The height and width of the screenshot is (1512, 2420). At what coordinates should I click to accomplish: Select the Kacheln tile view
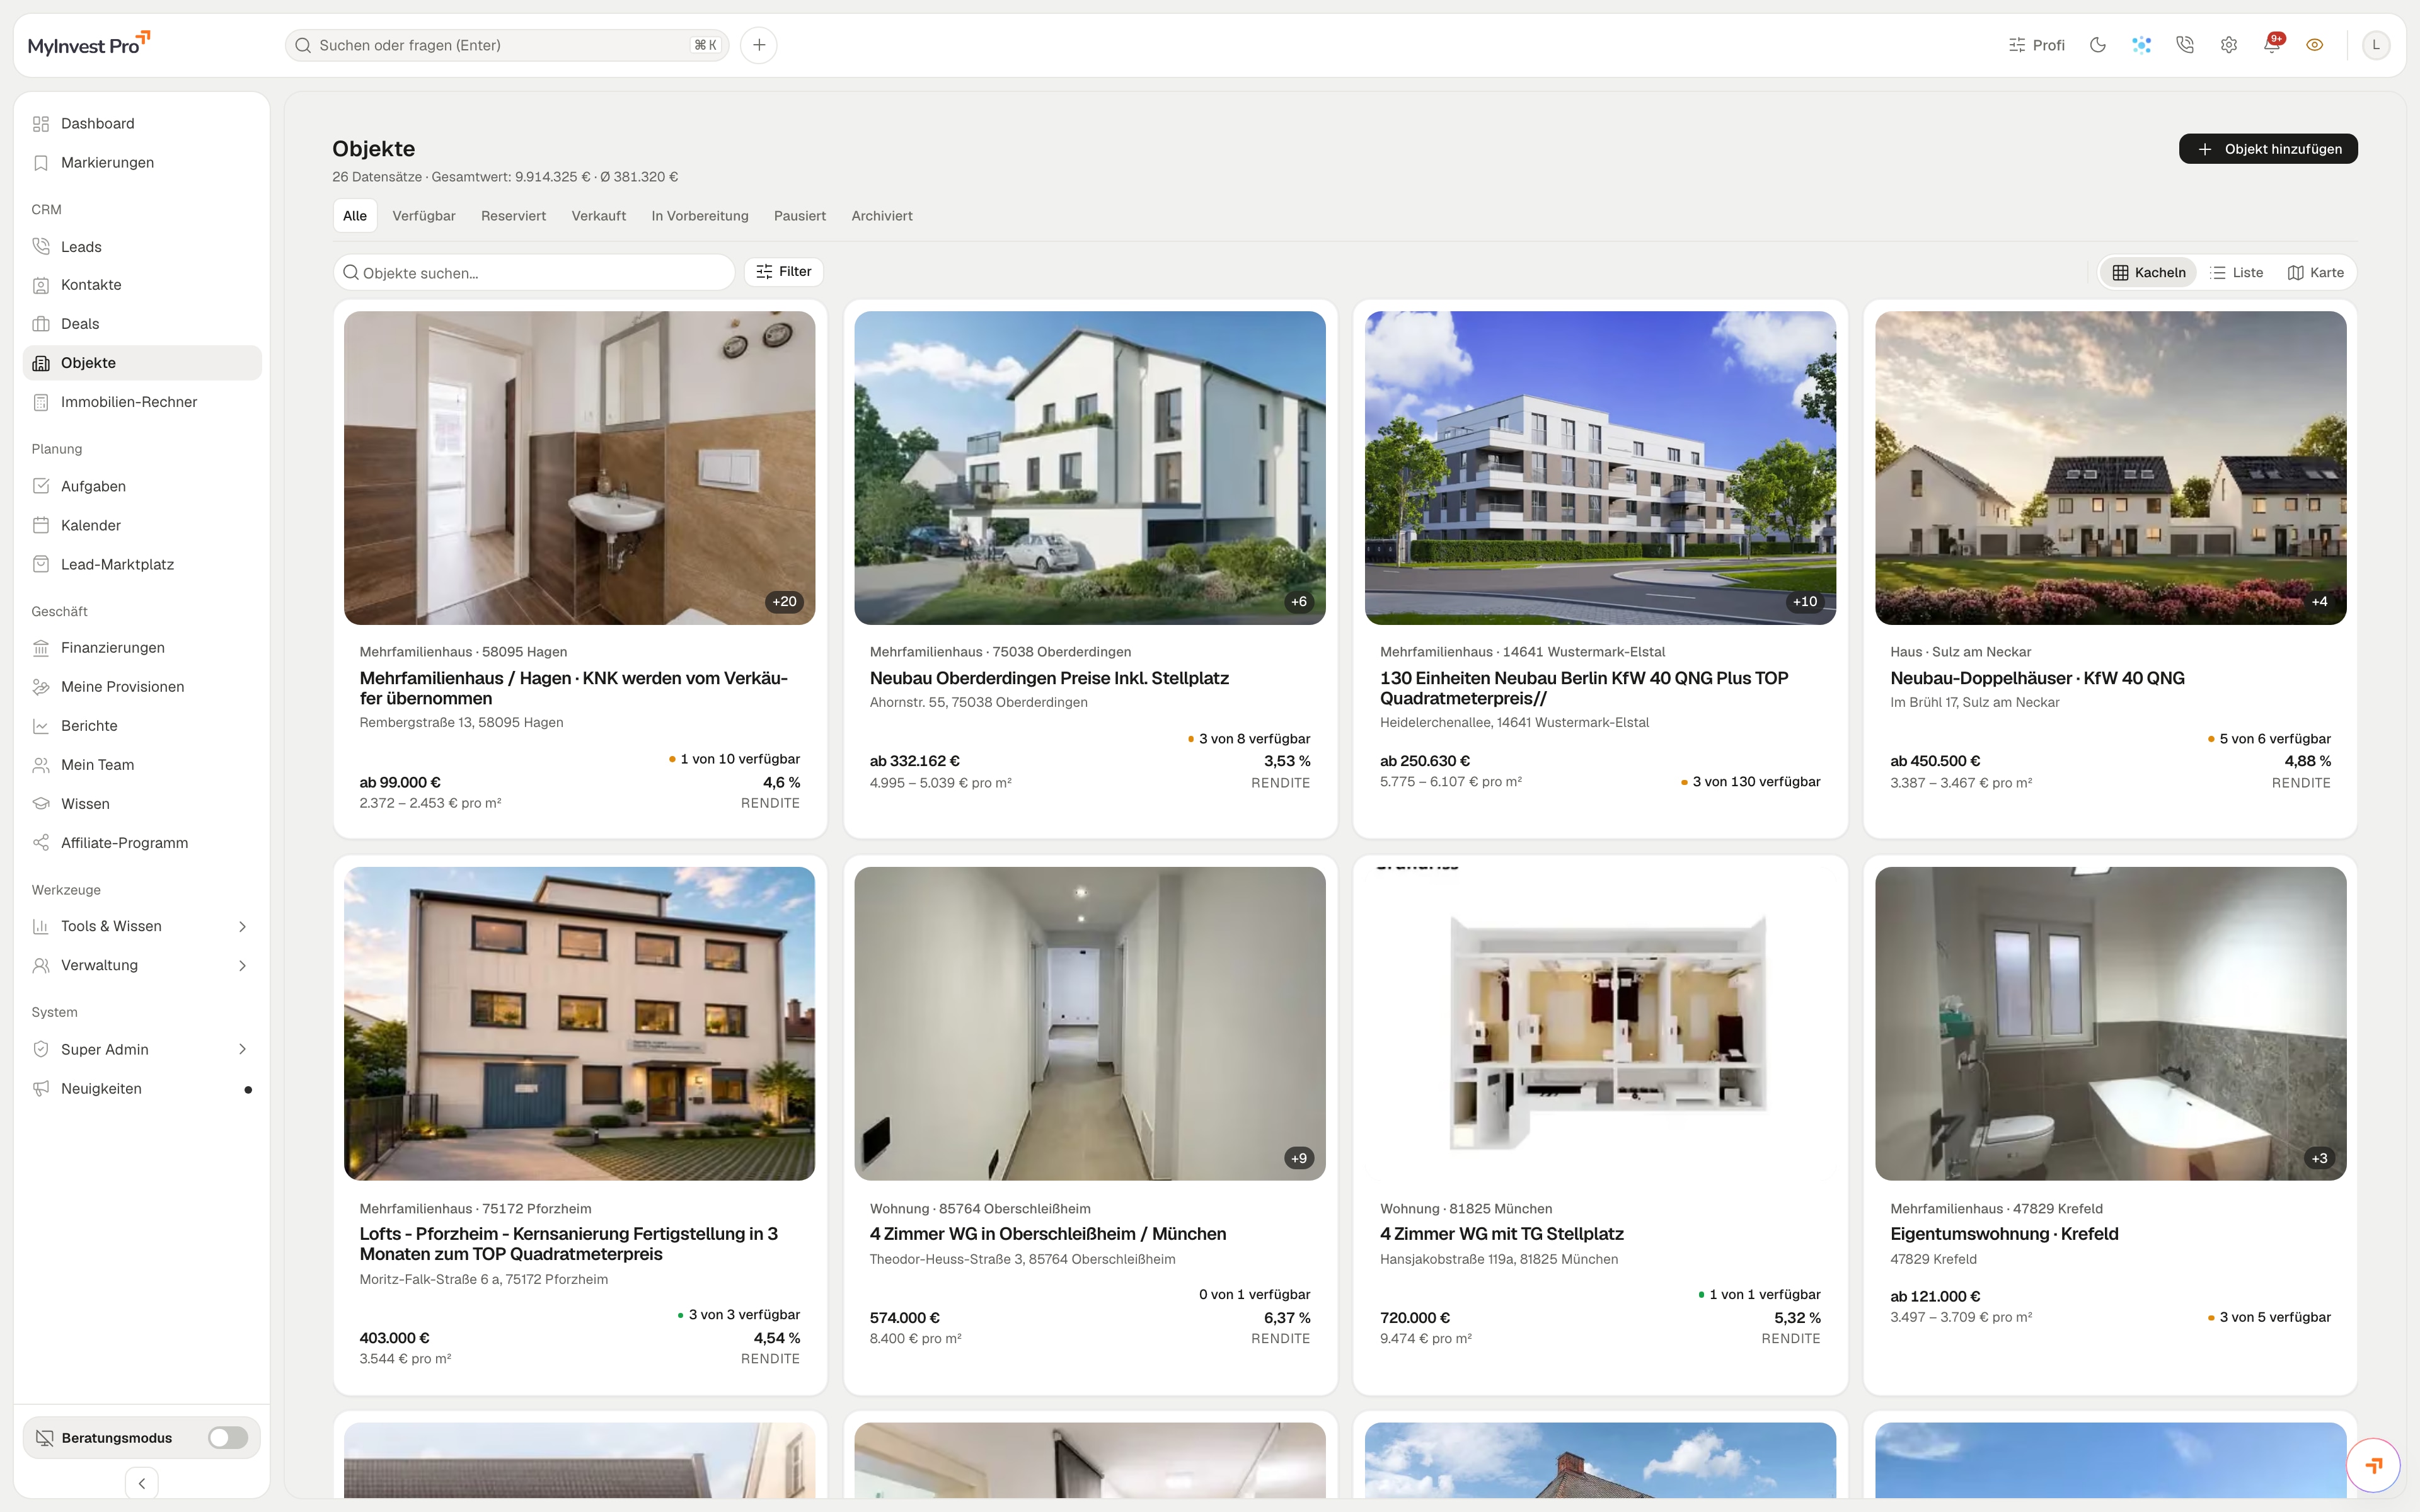click(2149, 272)
